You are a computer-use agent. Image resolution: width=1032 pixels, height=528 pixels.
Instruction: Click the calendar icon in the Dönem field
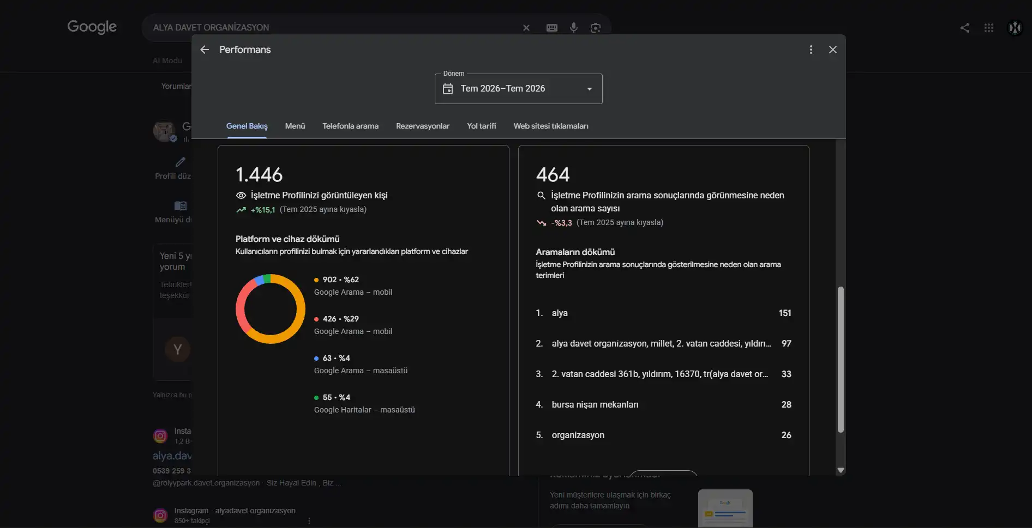coord(448,89)
